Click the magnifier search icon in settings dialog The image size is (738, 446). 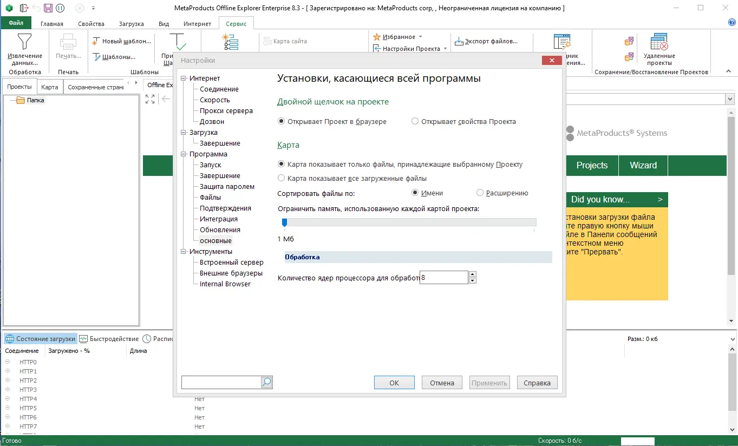coord(266,383)
